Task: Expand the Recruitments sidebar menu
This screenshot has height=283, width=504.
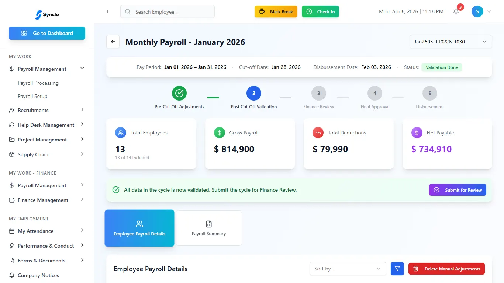Action: click(x=47, y=110)
